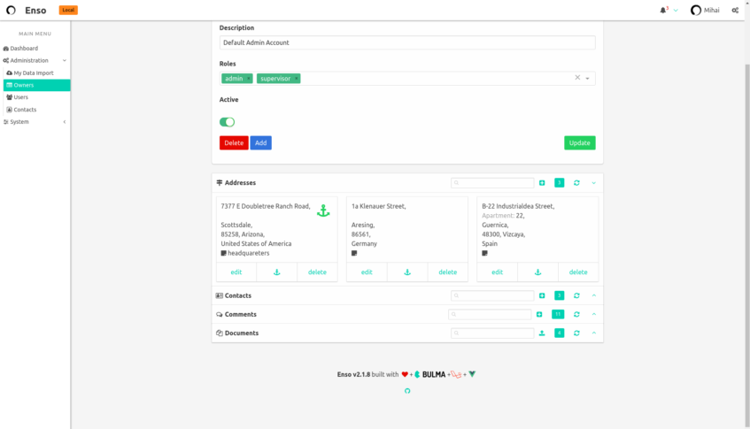
Task: Refresh the Comments section
Action: point(576,314)
